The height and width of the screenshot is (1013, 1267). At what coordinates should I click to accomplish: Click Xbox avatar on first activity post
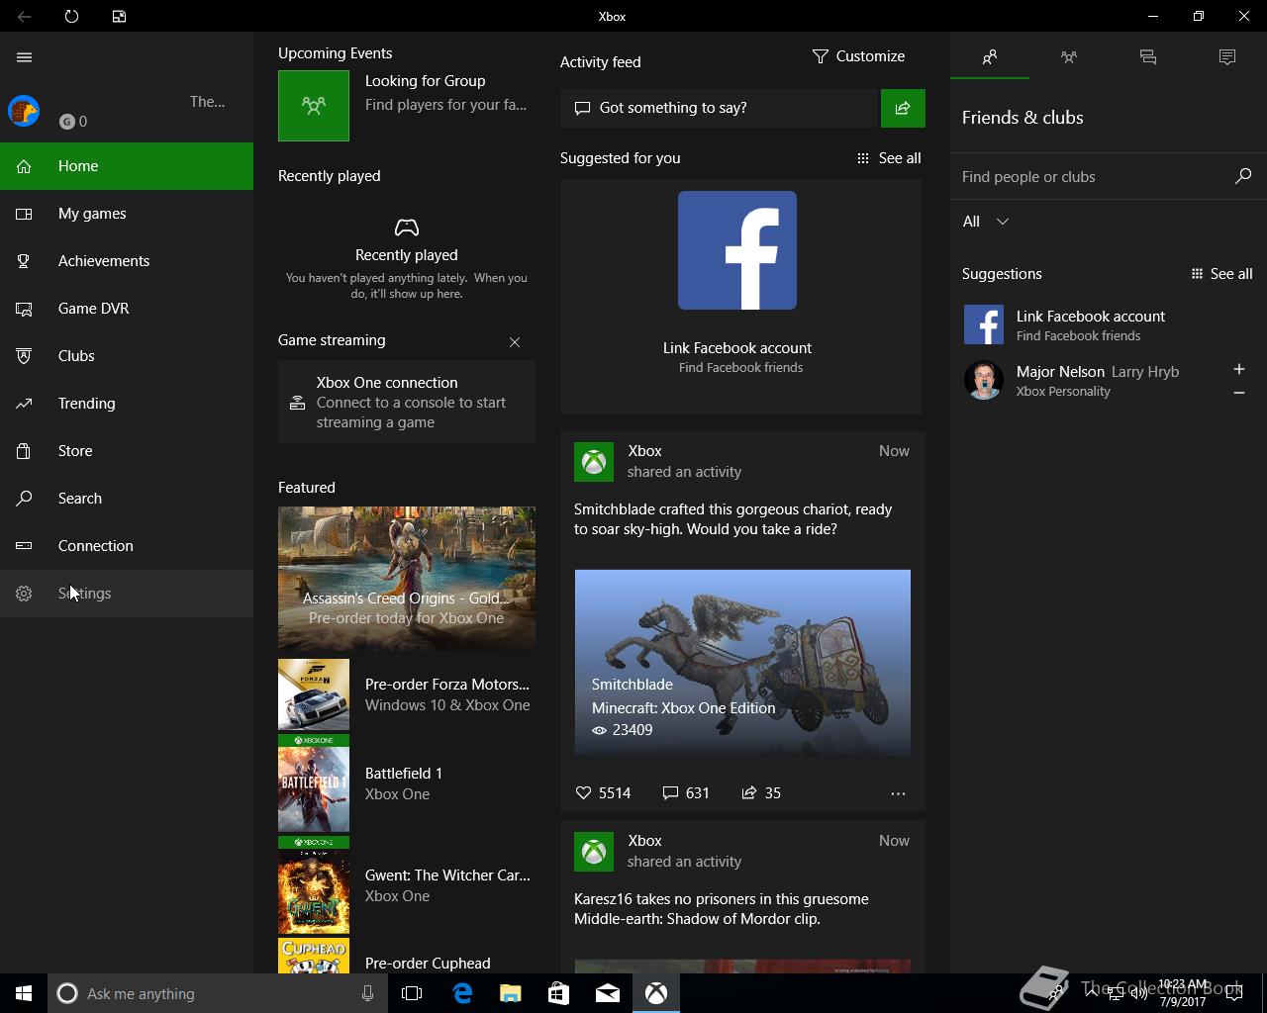(x=594, y=462)
